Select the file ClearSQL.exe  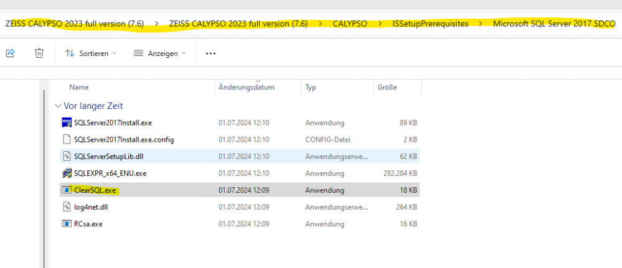[240, 190]
